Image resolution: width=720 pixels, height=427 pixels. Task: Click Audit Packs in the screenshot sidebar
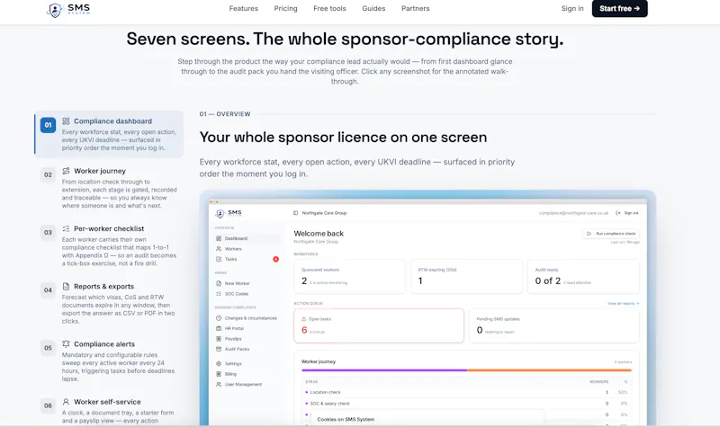pyautogui.click(x=247, y=349)
